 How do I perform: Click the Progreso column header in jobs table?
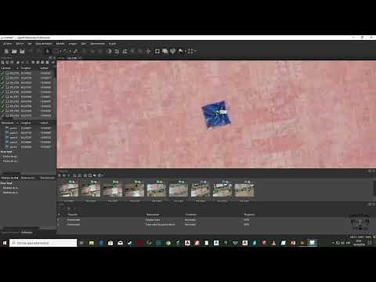(x=249, y=215)
